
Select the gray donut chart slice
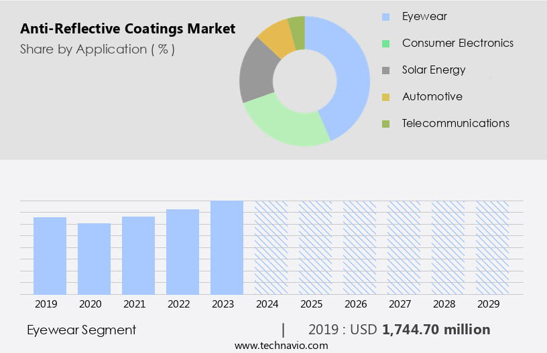pyautogui.click(x=256, y=72)
